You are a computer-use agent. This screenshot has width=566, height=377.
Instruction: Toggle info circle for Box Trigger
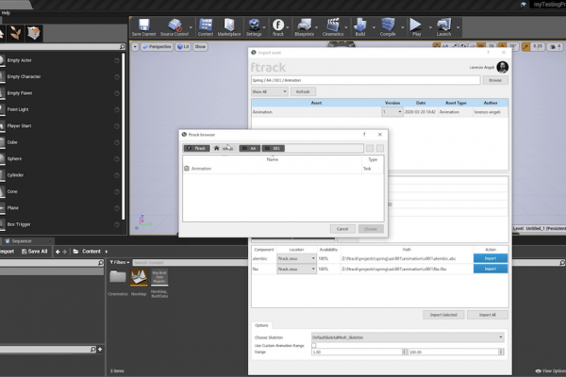[117, 224]
